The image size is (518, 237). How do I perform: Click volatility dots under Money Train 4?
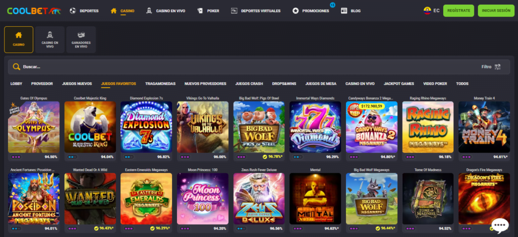[x=466, y=157]
